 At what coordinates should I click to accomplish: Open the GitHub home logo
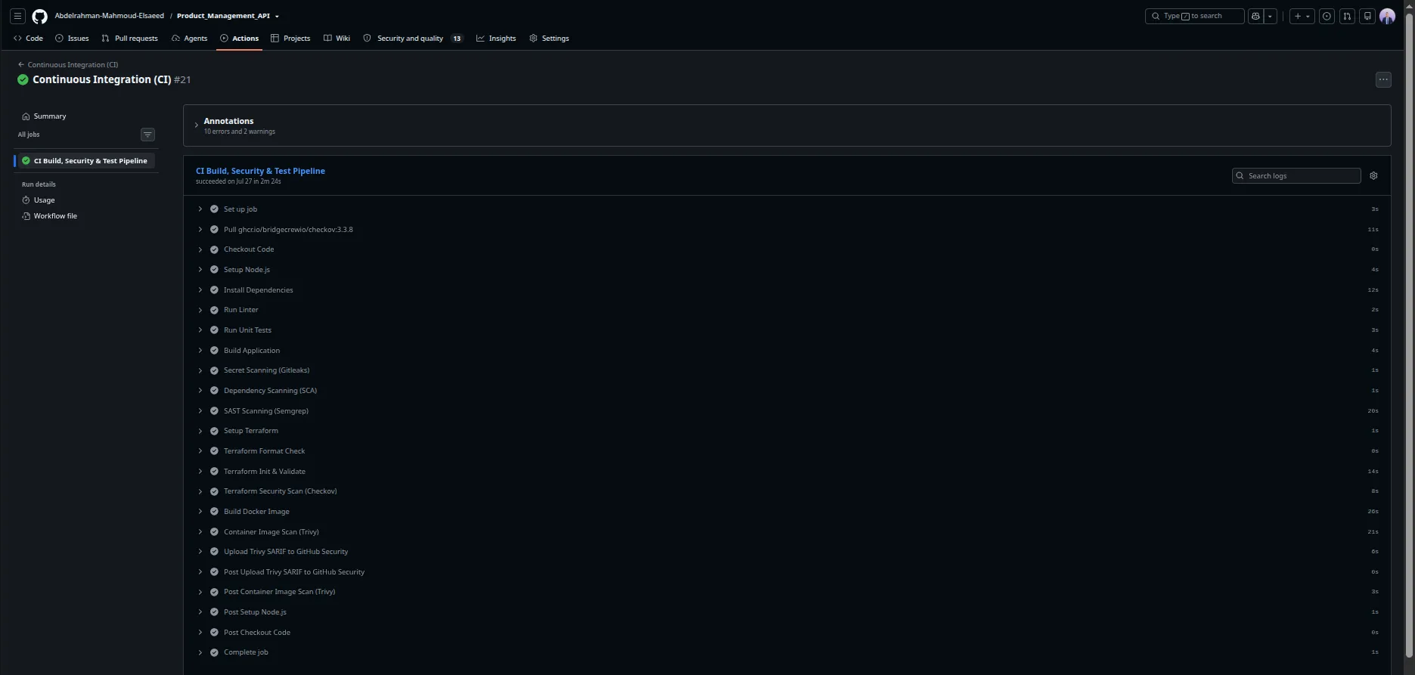pos(39,16)
